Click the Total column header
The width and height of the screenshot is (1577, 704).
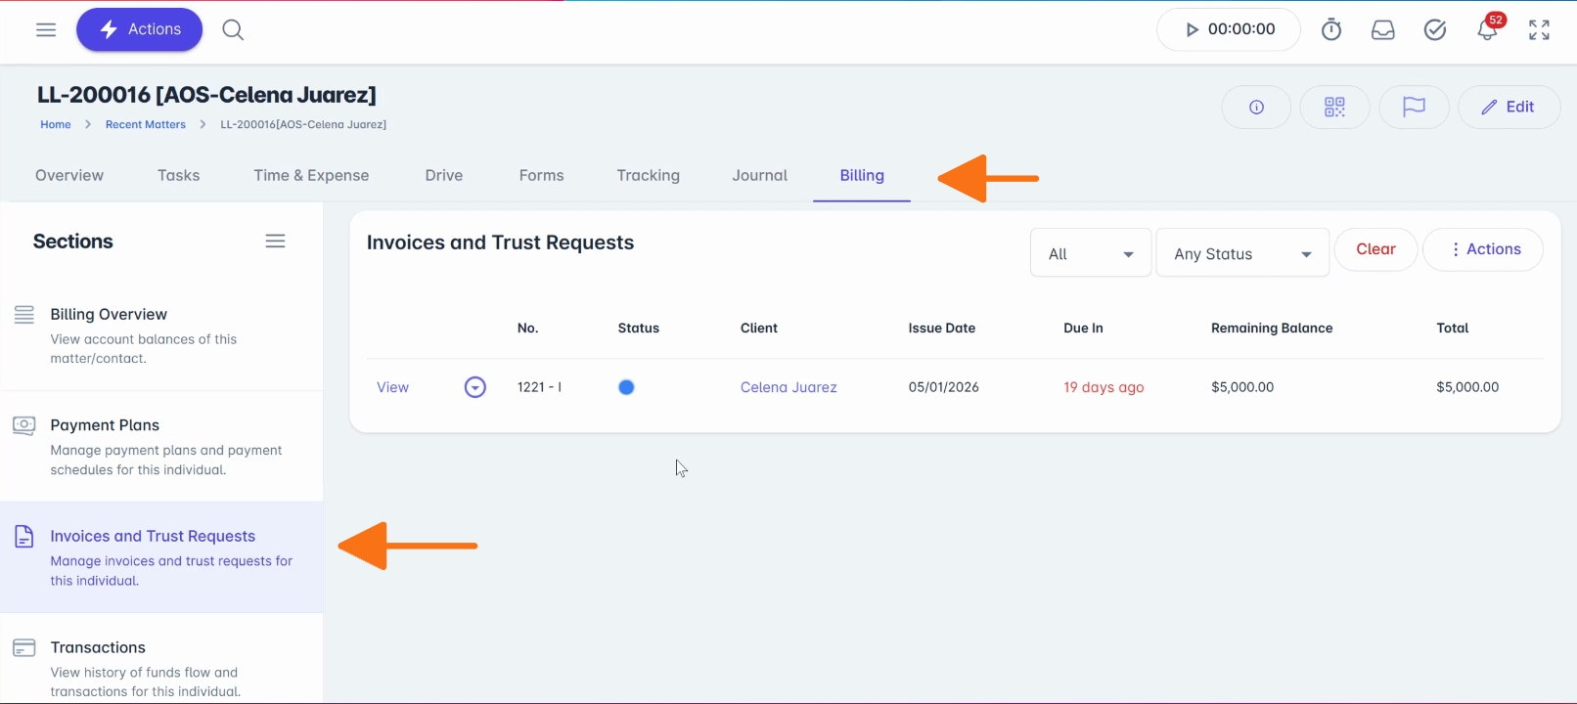tap(1453, 329)
